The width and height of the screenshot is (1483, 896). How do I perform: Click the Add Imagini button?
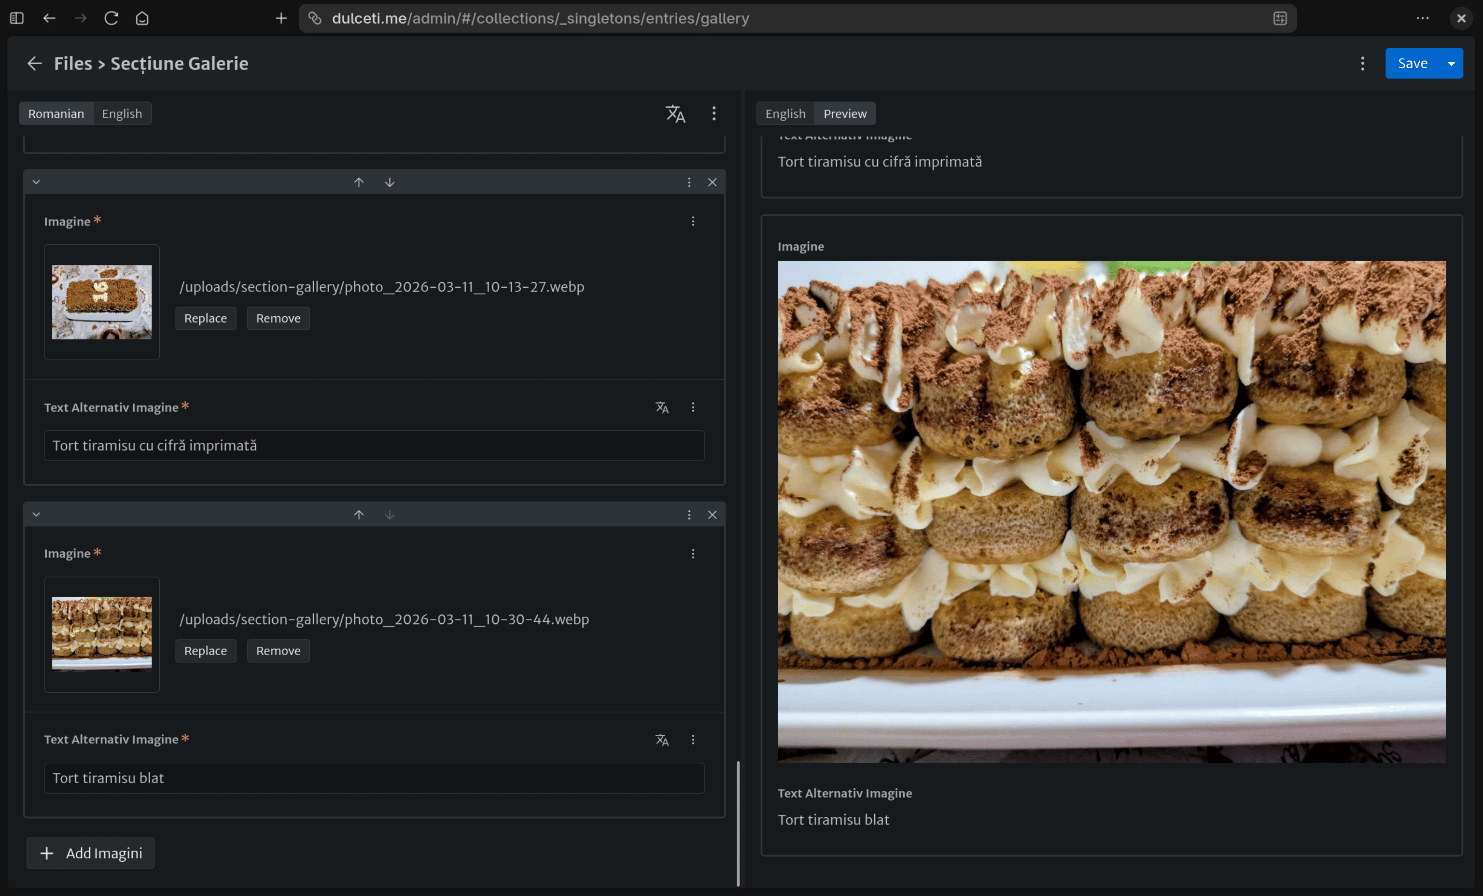tap(91, 853)
